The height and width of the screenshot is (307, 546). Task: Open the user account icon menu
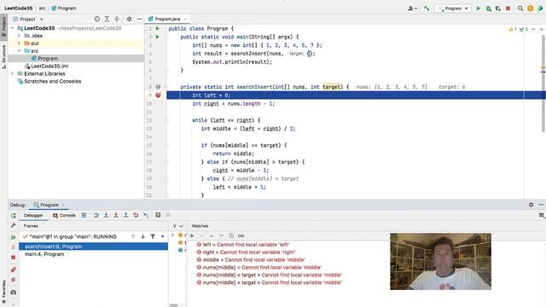(x=412, y=9)
